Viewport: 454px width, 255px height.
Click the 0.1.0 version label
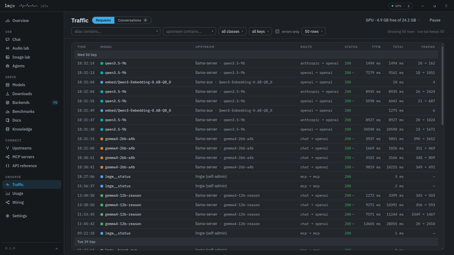[x=10, y=248]
